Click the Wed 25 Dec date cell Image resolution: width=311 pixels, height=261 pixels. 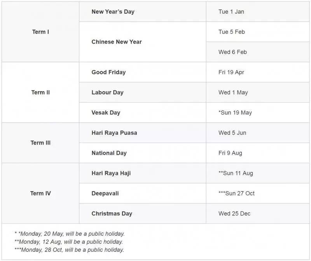click(234, 213)
